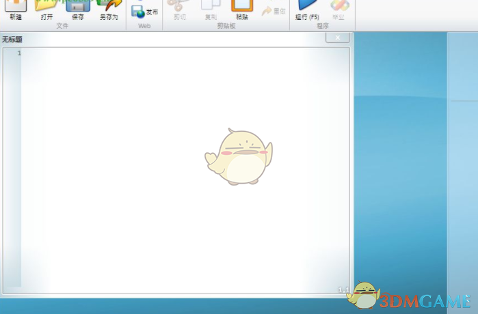Save the program with 保存
The width and height of the screenshot is (478, 314).
(x=78, y=10)
